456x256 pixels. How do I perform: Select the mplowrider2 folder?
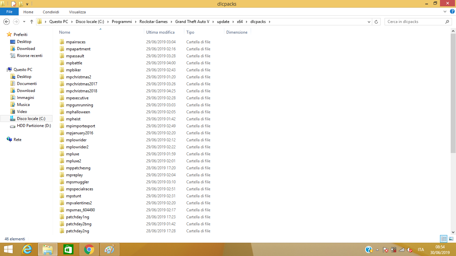[x=77, y=147]
